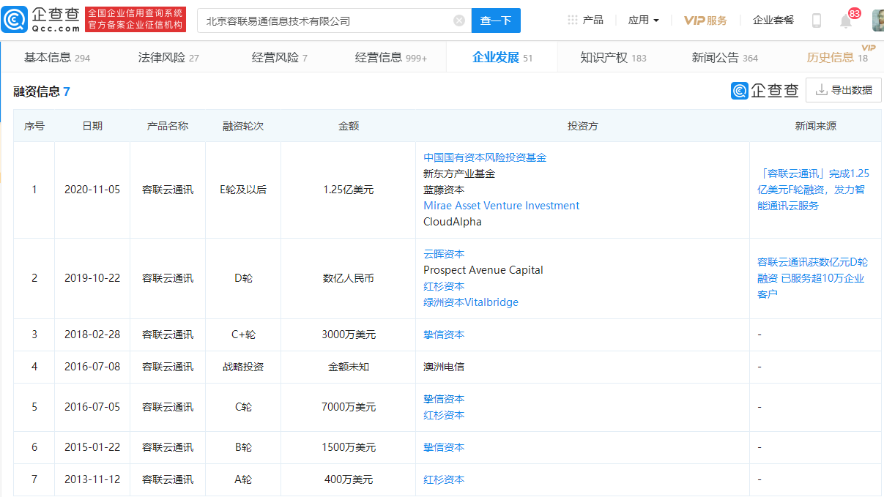The image size is (884, 497).
Task: Select date cell 2013-11-12
Action: (92, 479)
